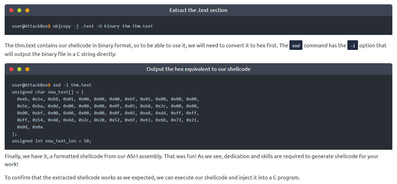Click the hex row starting with 0xeb
Viewport: 397px width, 184px height.
click(x=108, y=99)
